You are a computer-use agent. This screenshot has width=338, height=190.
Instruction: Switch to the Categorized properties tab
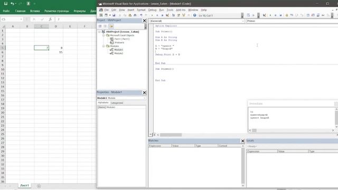point(117,103)
